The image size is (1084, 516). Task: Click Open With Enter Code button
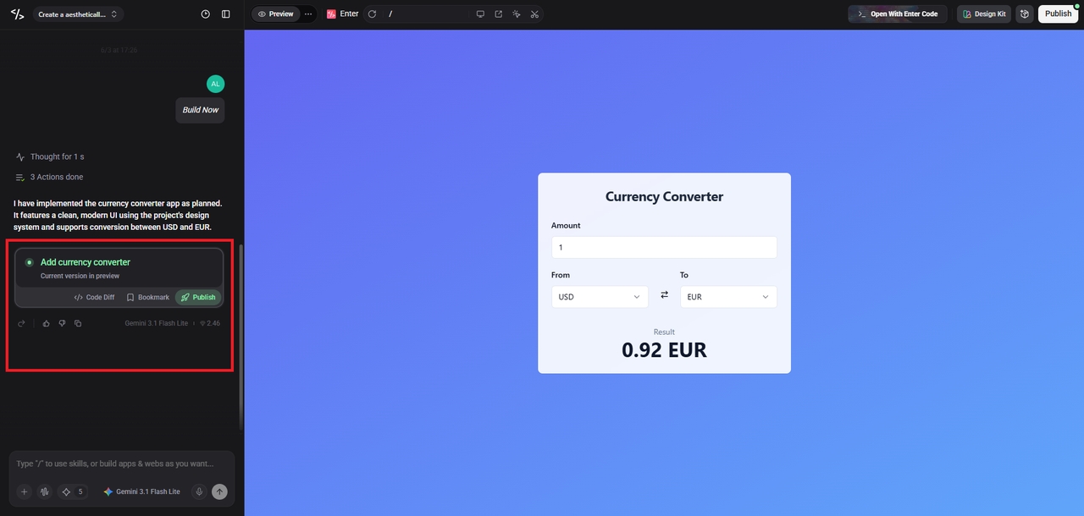click(x=898, y=14)
